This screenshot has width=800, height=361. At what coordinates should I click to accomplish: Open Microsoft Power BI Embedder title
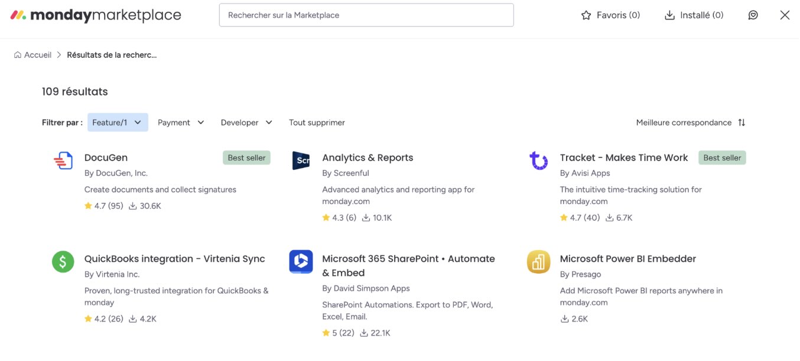click(628, 258)
